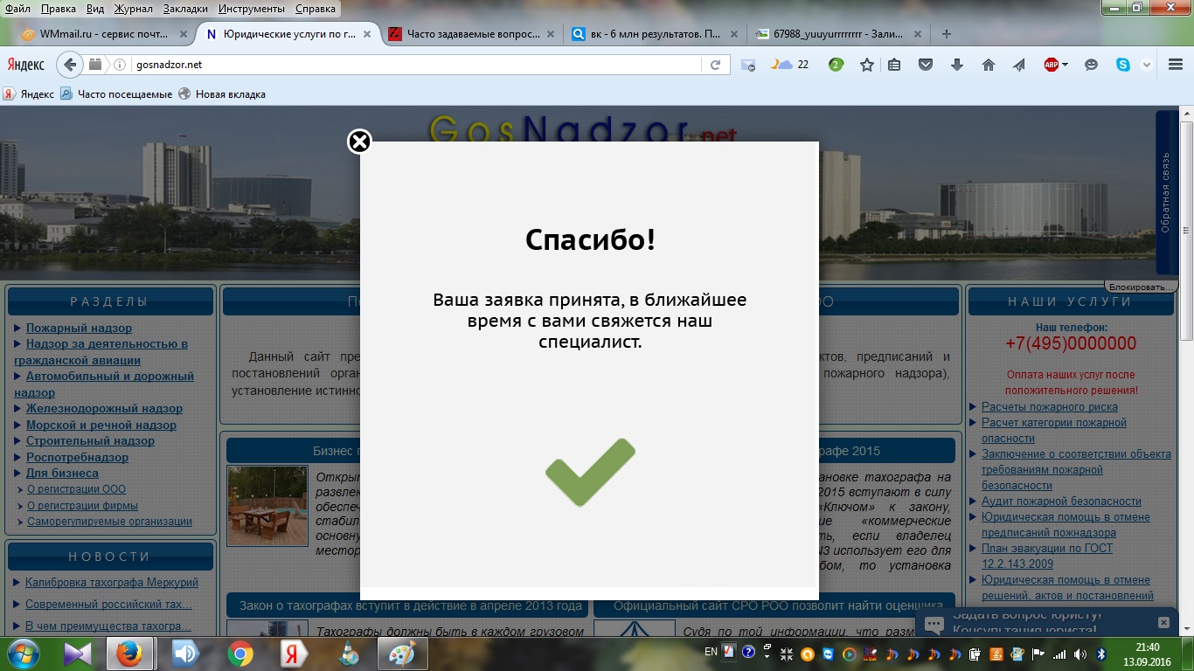Click the Firefox back arrow button

(x=70, y=65)
